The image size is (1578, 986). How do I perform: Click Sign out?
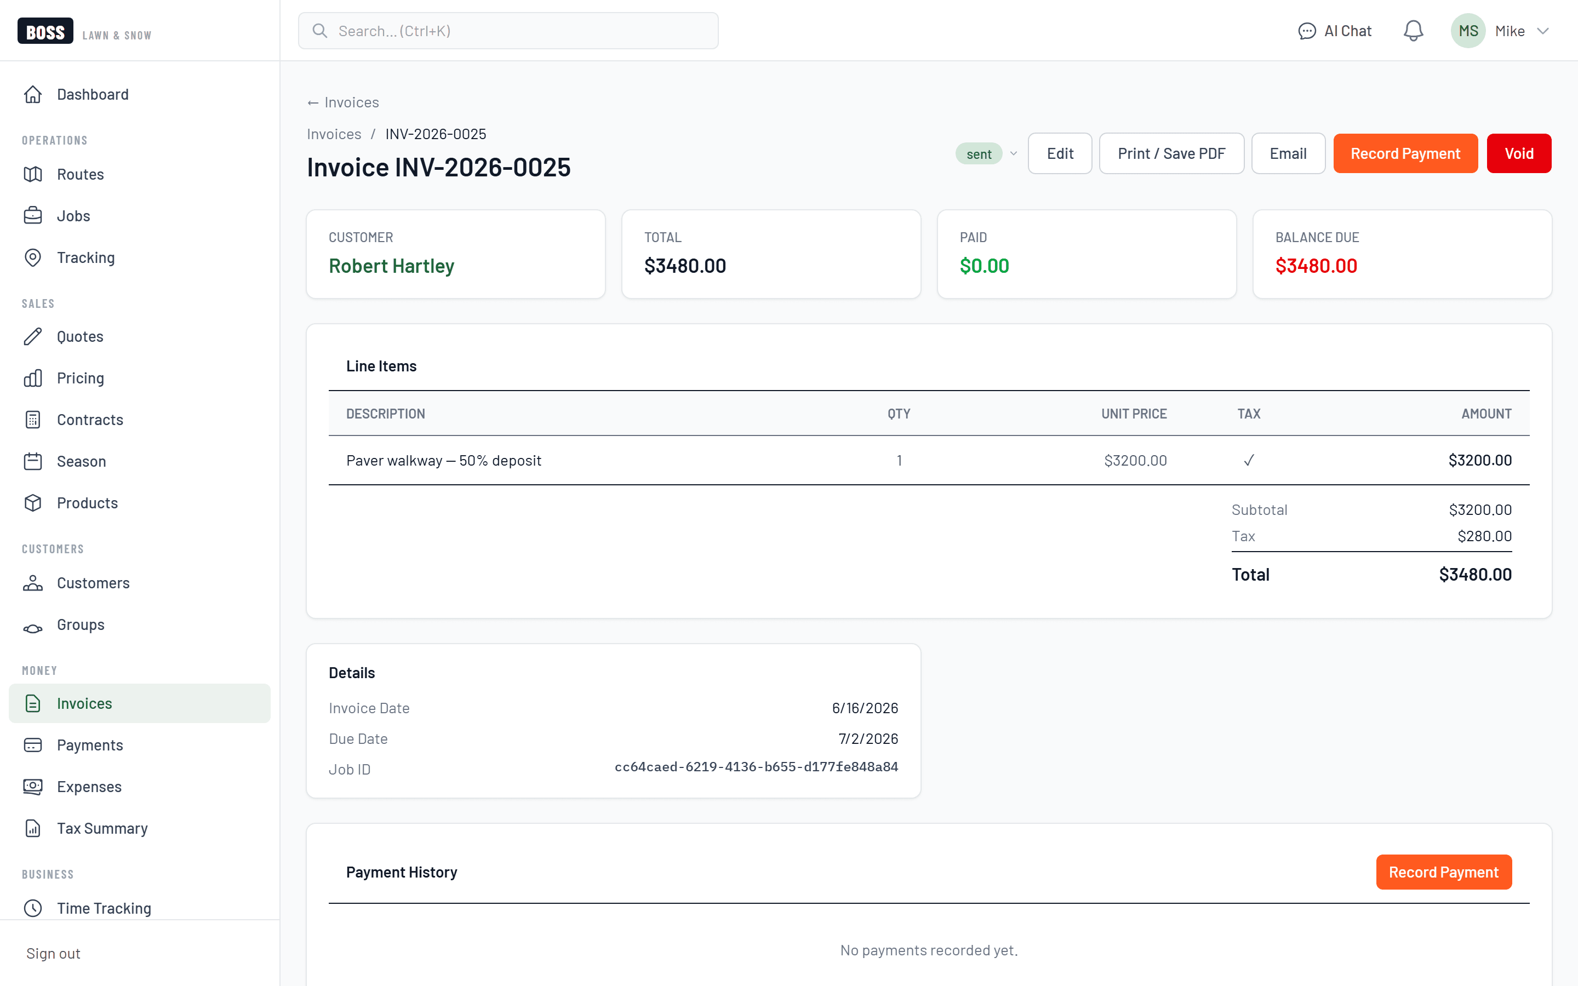click(54, 953)
